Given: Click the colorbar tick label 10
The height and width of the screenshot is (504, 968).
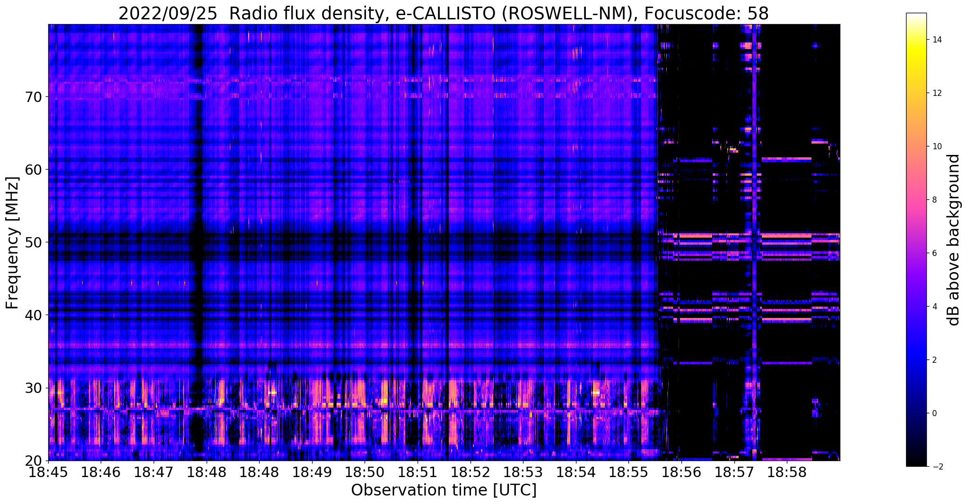Looking at the screenshot, I should (x=936, y=146).
